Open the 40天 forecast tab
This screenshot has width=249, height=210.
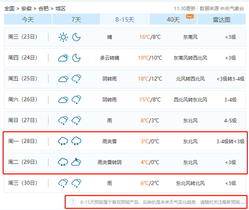coord(173,19)
